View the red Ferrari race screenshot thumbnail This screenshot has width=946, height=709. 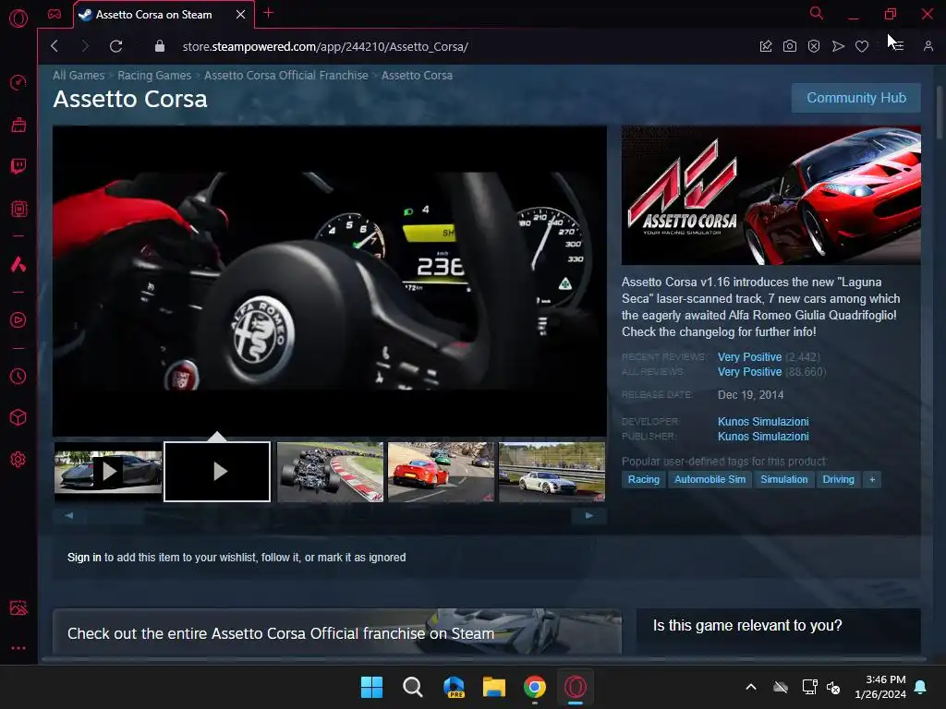[x=441, y=472]
